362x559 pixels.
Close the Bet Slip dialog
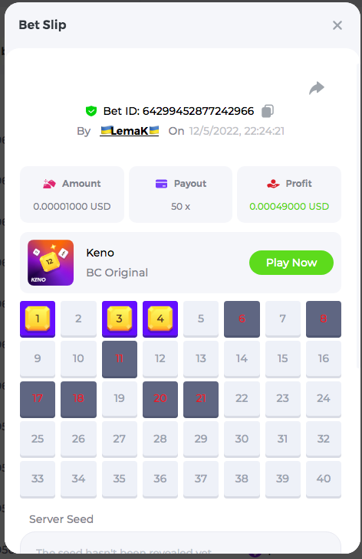pos(337,25)
